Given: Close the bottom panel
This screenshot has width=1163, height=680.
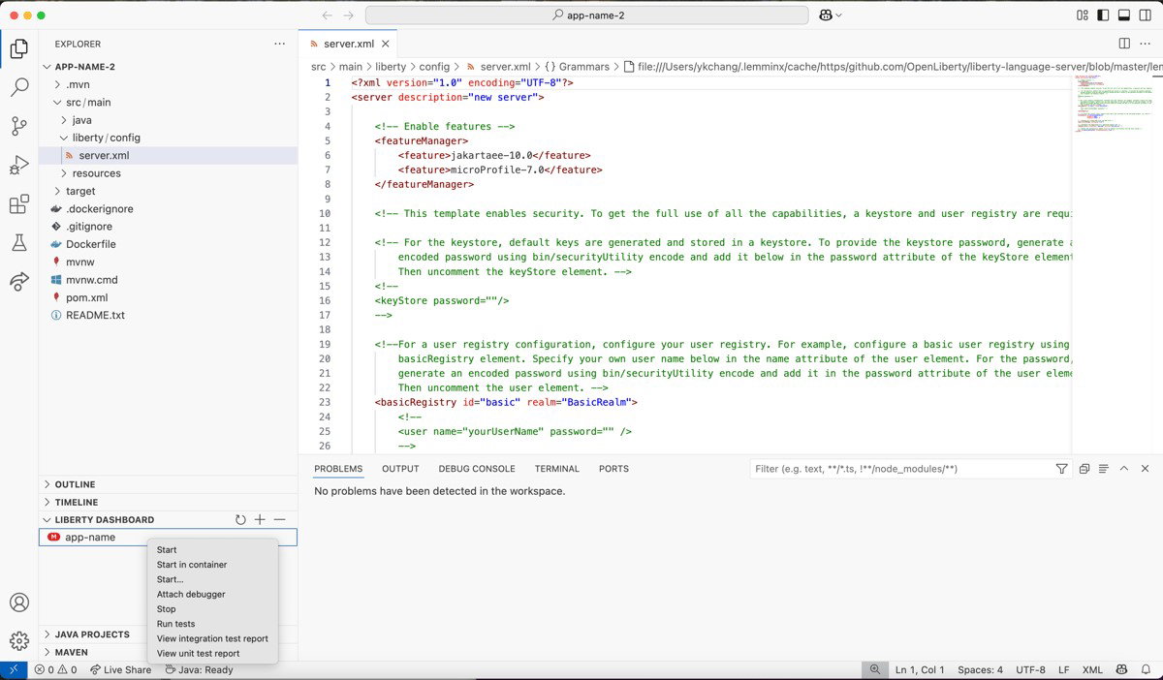Looking at the screenshot, I should (x=1145, y=469).
